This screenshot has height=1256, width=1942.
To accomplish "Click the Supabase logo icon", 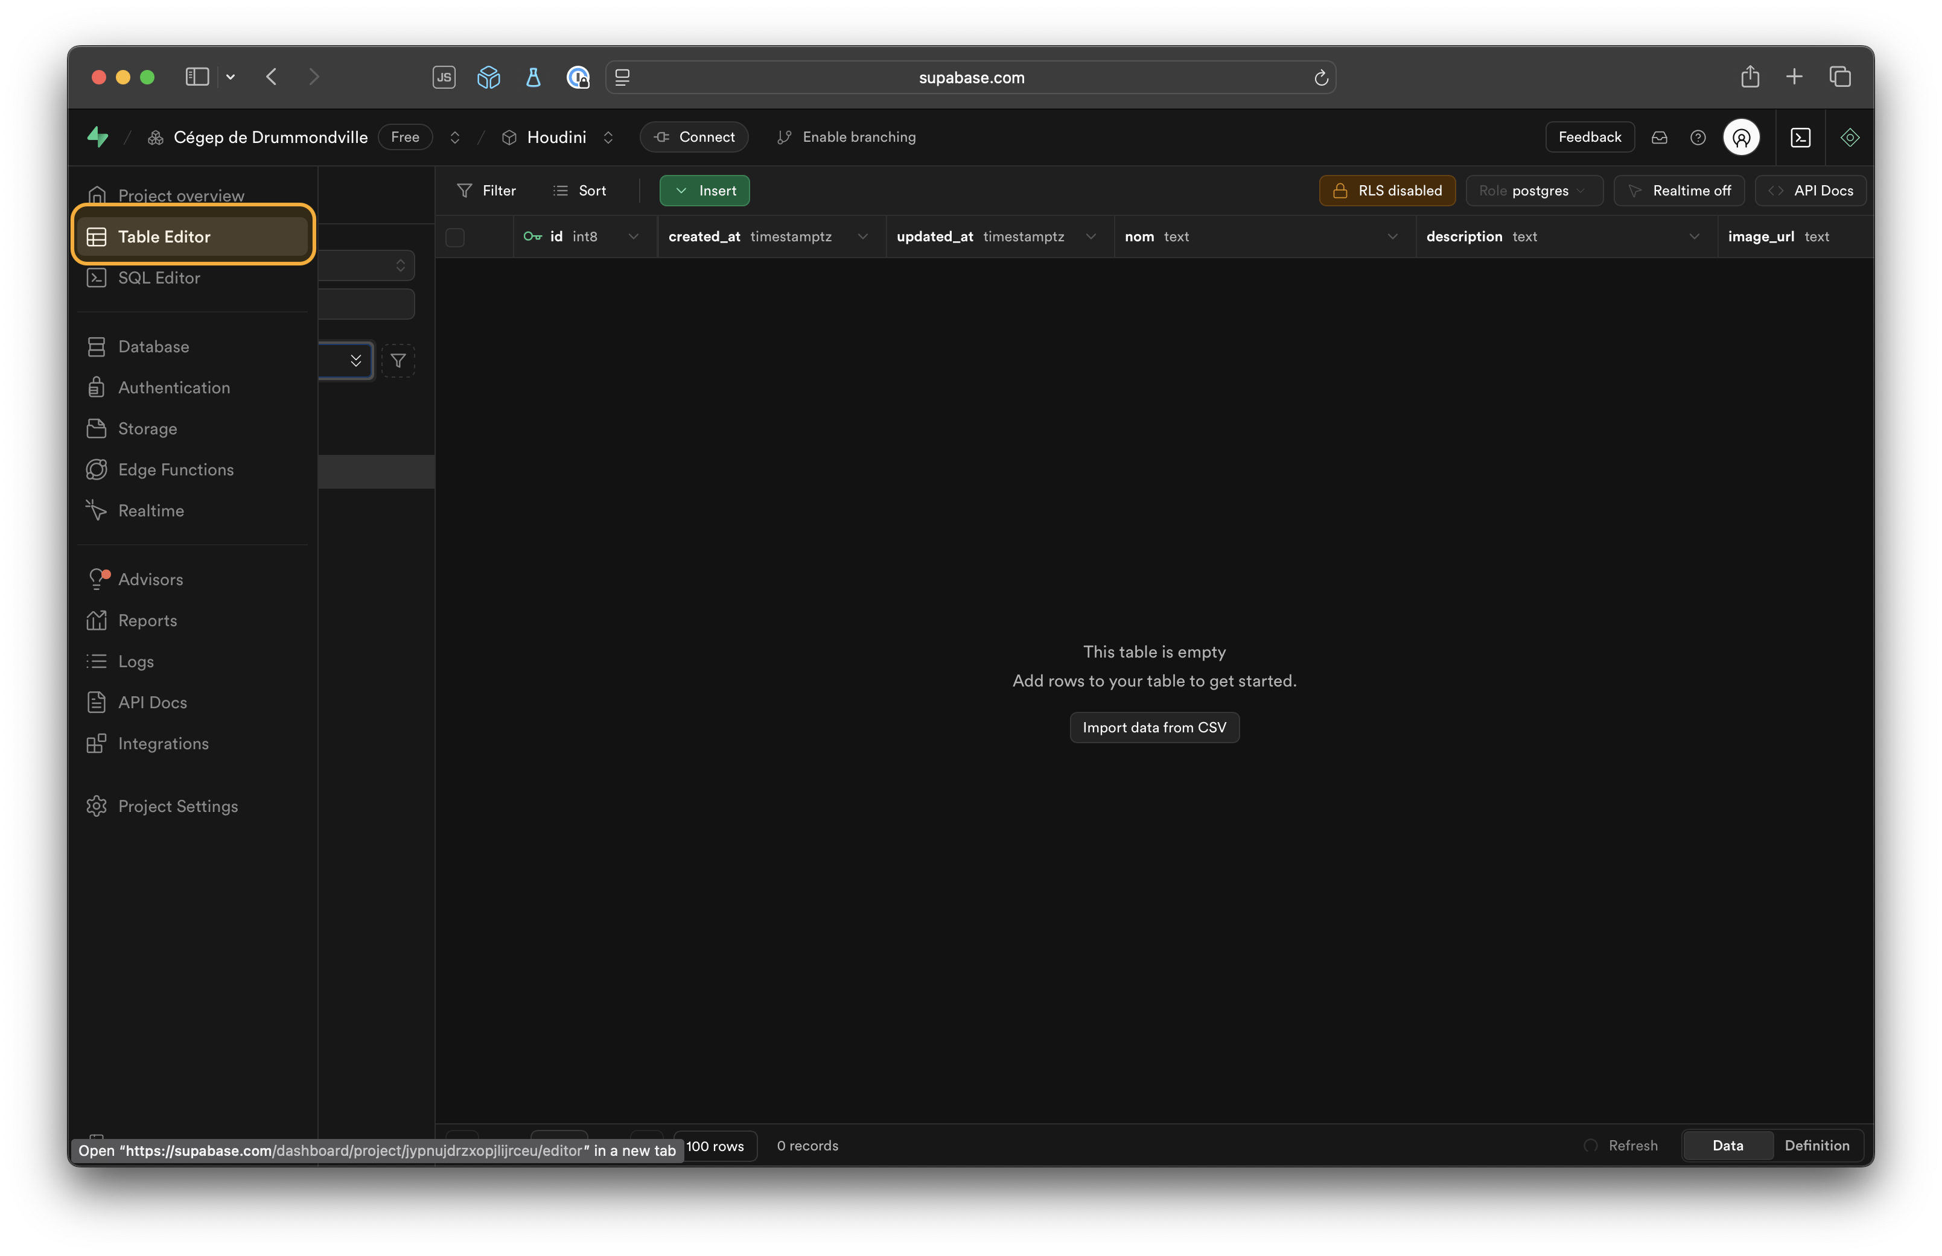I will point(98,137).
